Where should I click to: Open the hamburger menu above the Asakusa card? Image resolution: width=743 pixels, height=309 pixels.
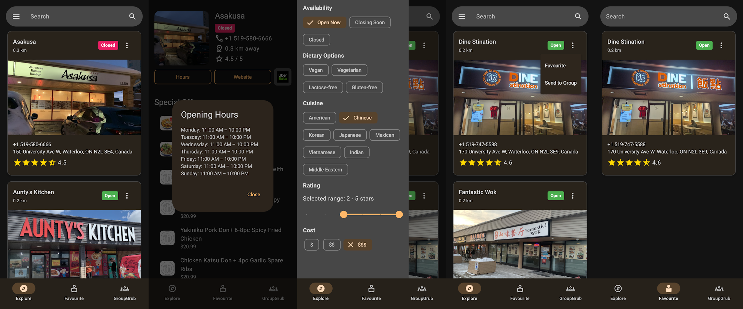[16, 16]
